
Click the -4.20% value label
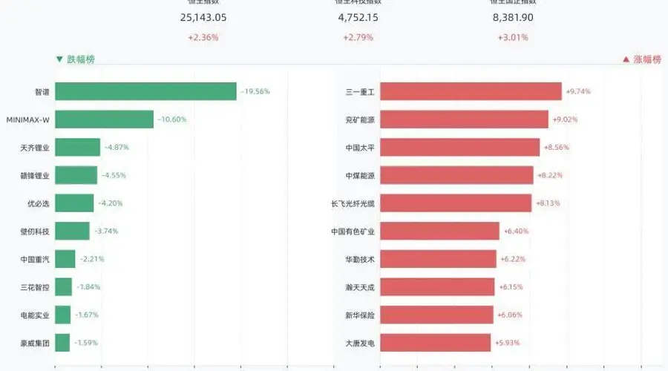[x=111, y=203]
